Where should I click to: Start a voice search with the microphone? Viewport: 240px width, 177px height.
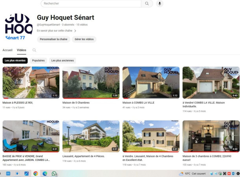coord(160,4)
